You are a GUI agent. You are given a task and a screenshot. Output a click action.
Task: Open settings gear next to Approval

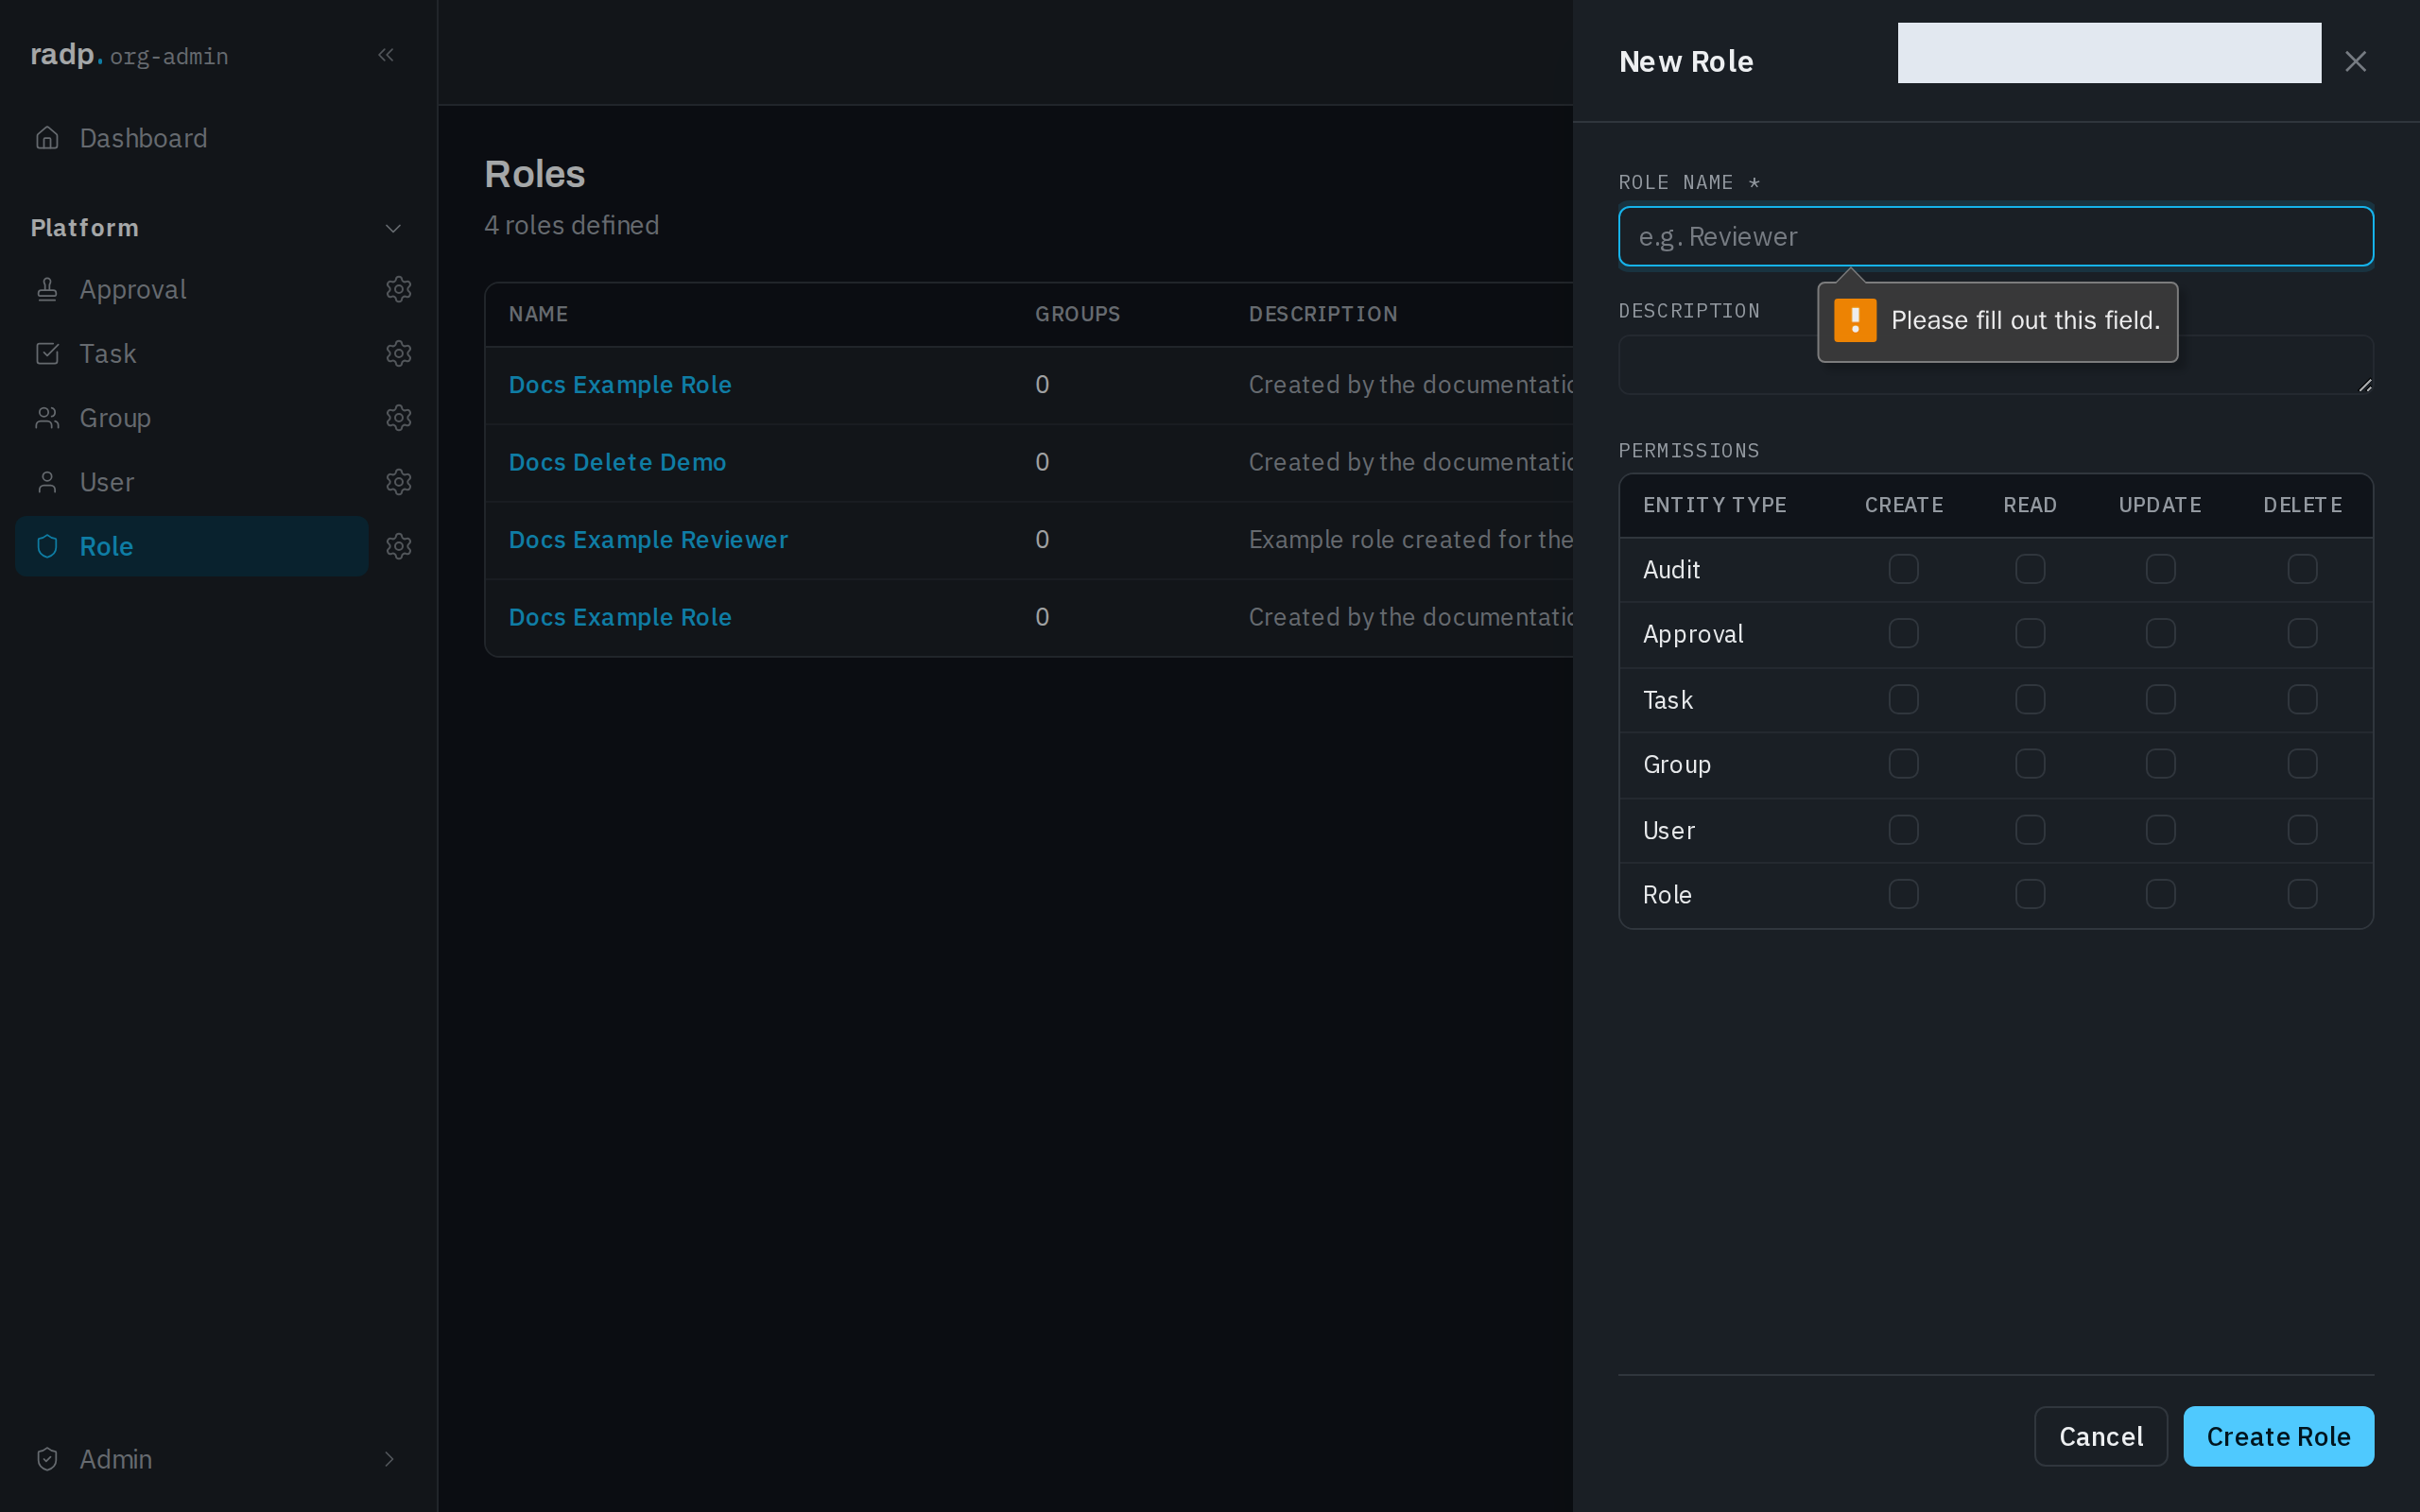(399, 289)
